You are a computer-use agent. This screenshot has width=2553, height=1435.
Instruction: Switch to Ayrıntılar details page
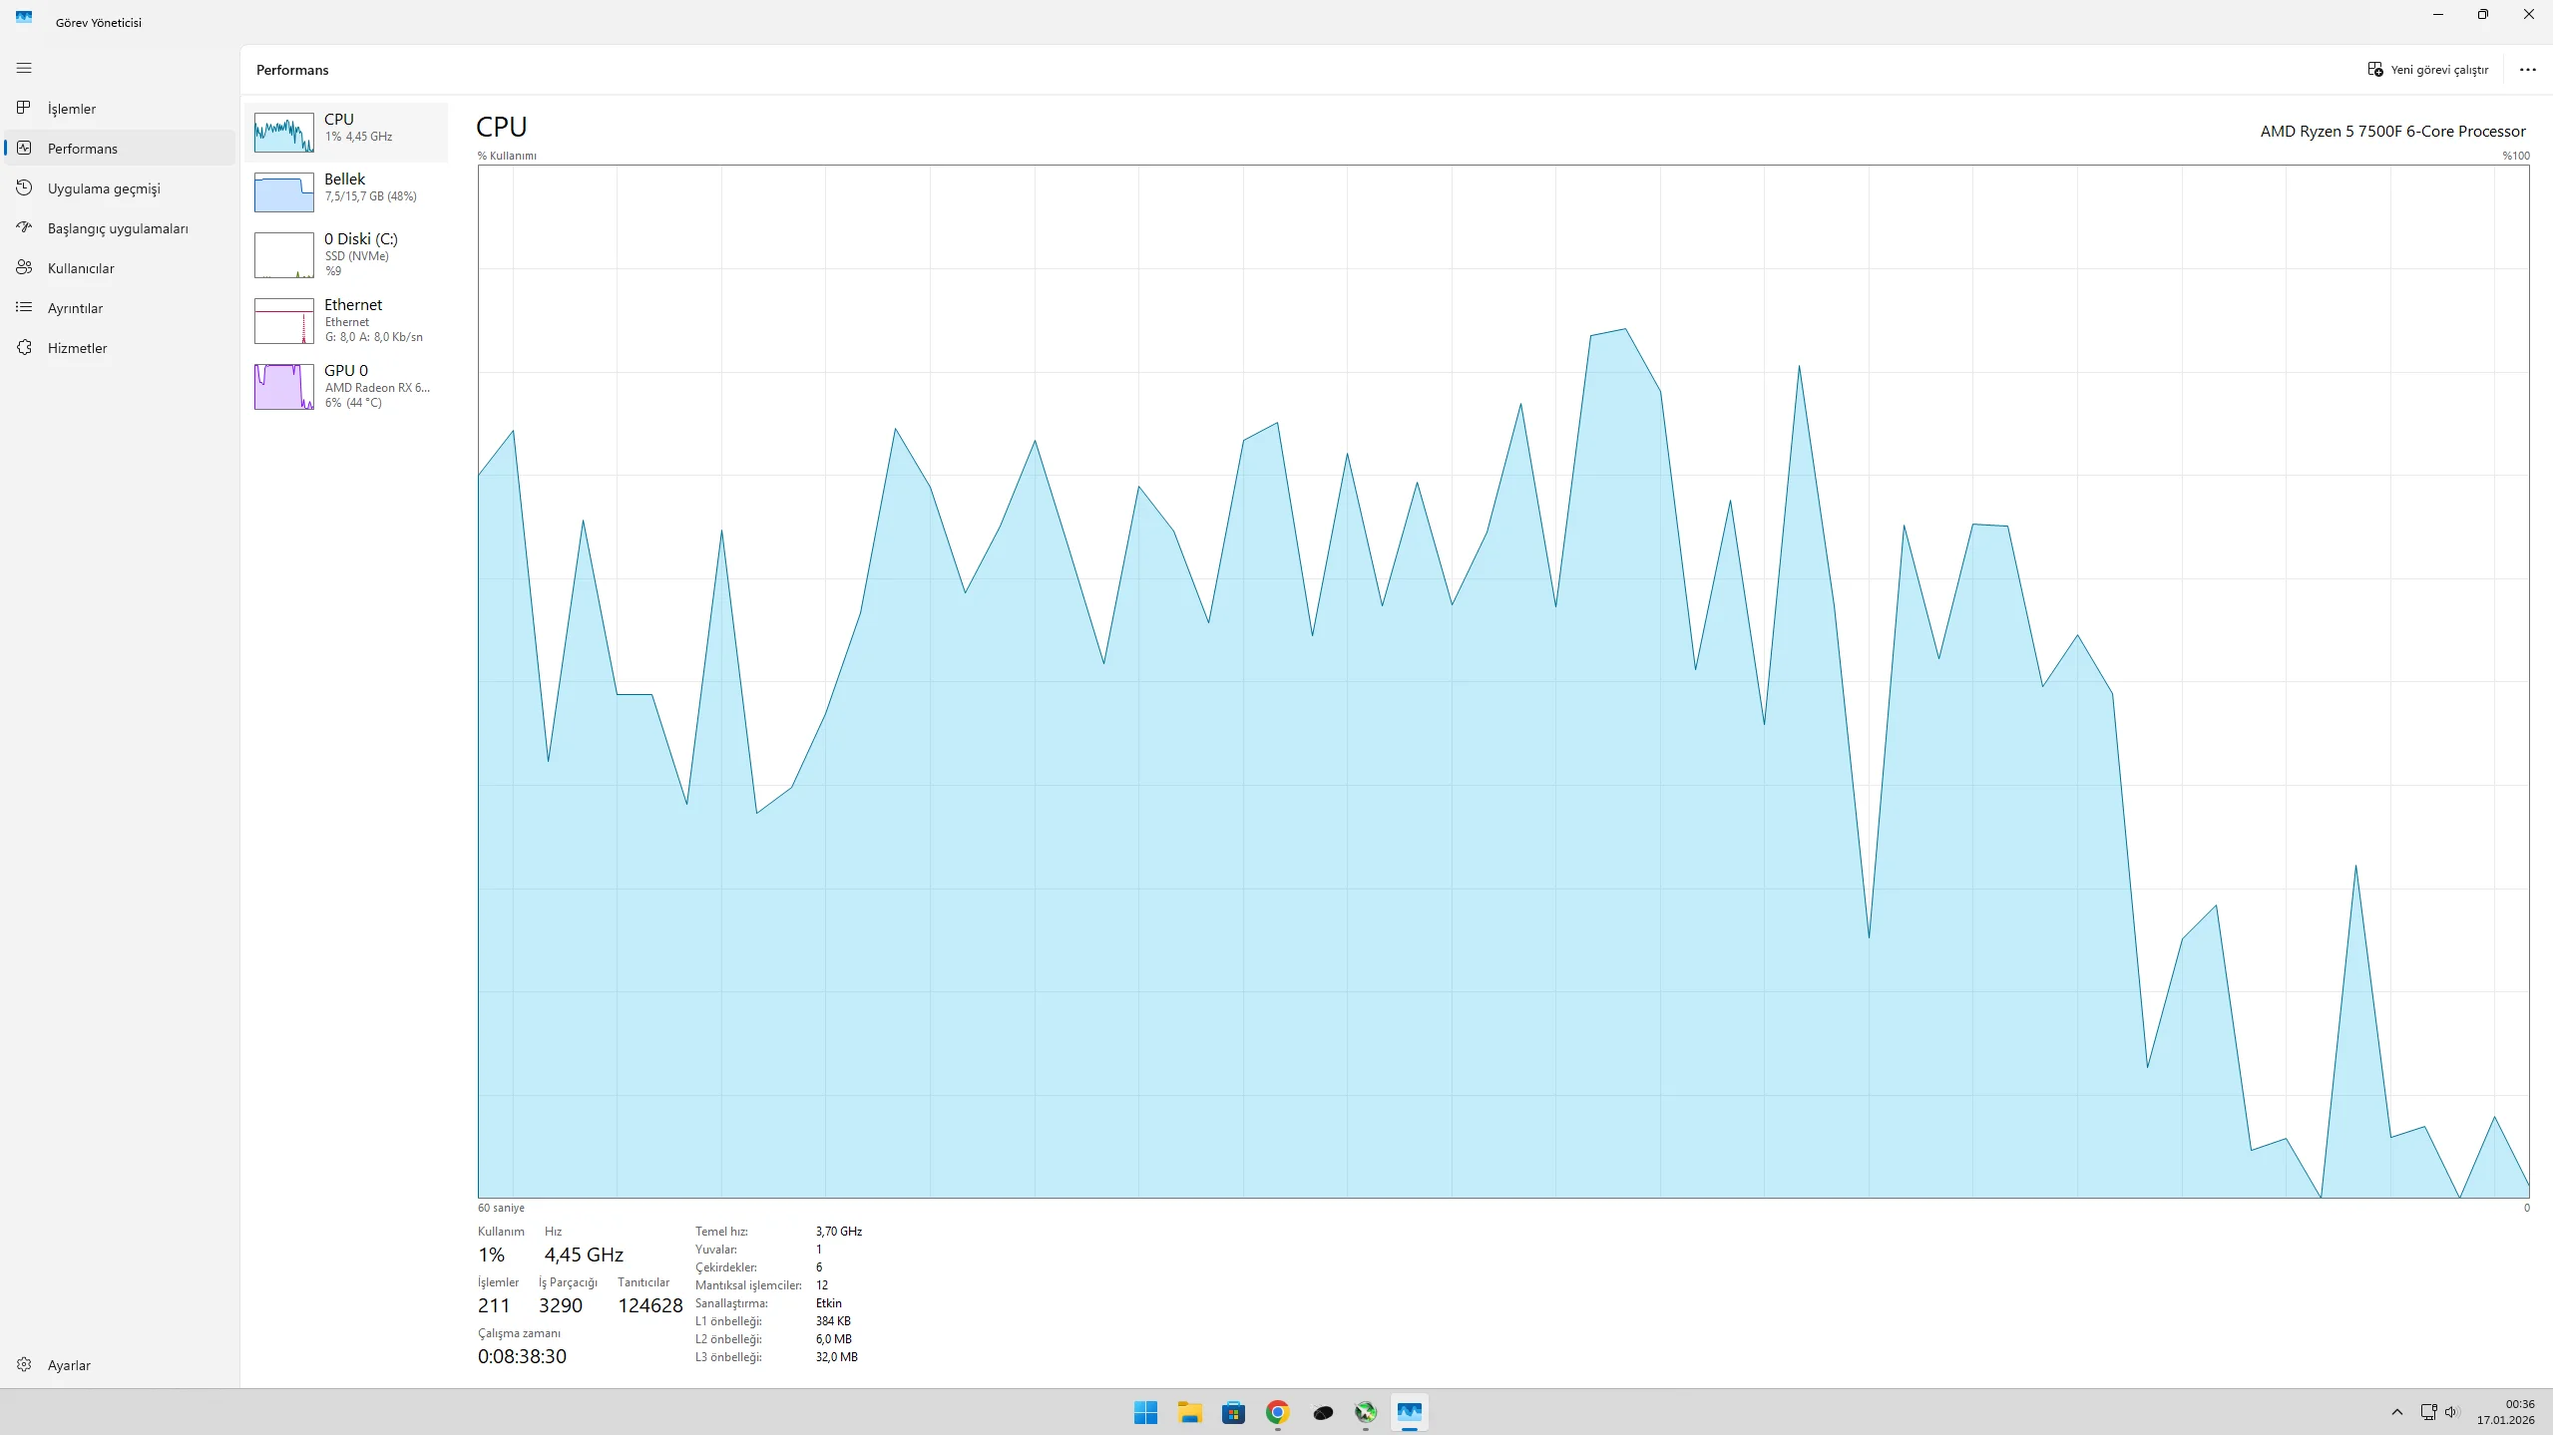click(x=76, y=308)
